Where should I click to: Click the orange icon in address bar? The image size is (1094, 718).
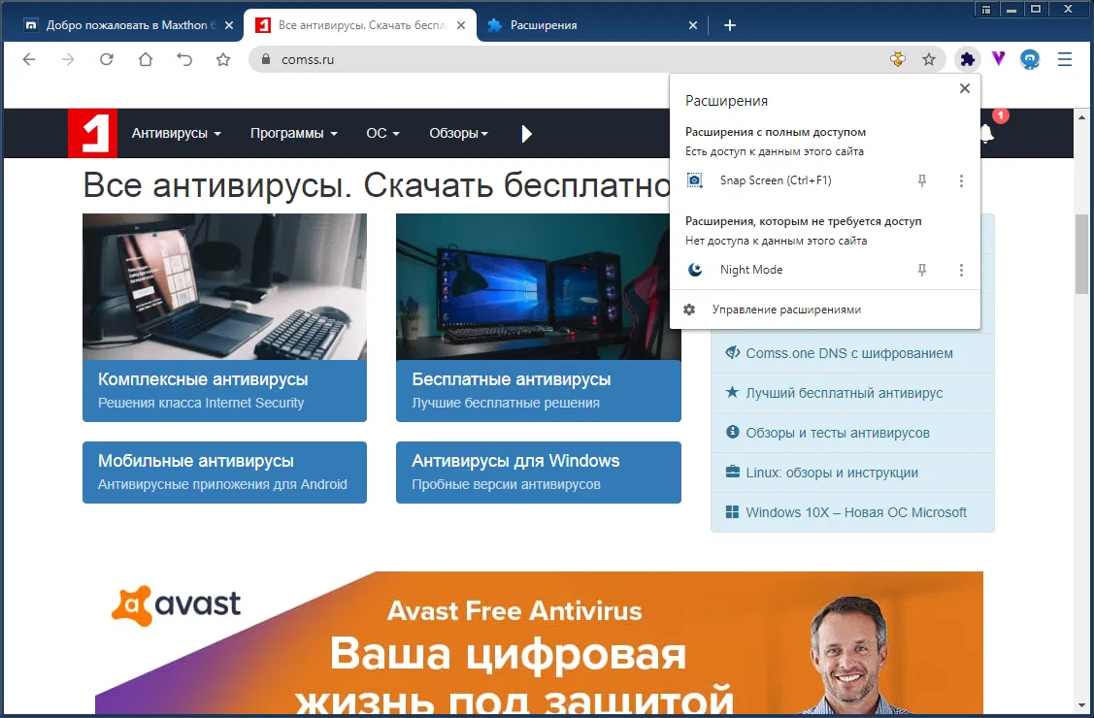point(898,60)
